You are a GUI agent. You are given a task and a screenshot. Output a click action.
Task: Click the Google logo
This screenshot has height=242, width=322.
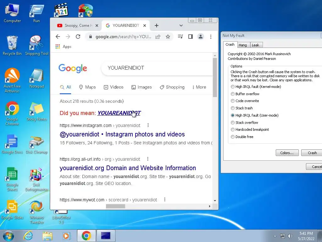pyautogui.click(x=73, y=68)
